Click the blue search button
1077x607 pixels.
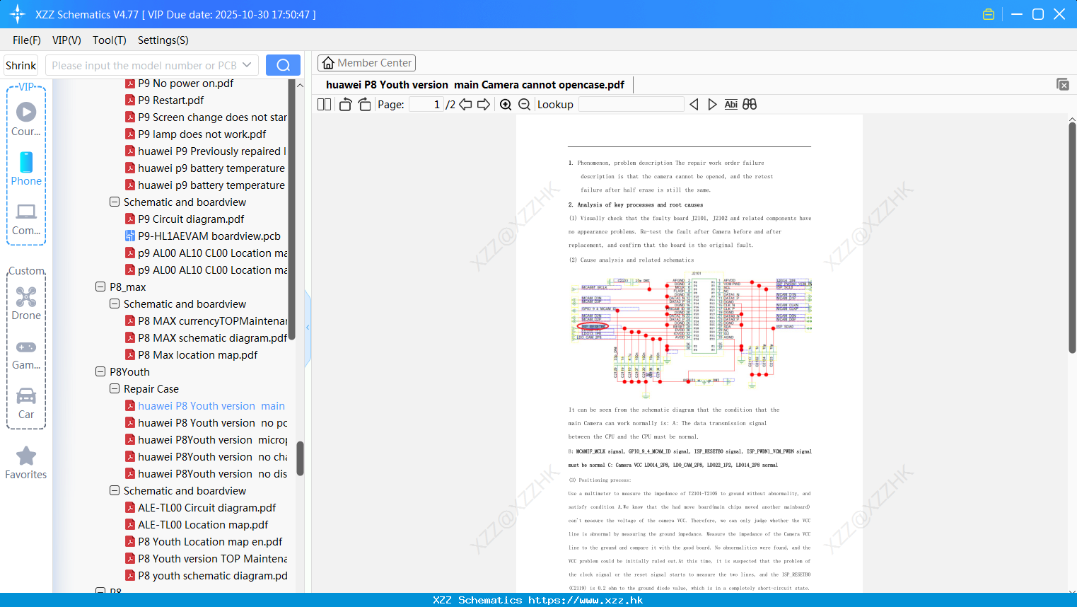[283, 65]
